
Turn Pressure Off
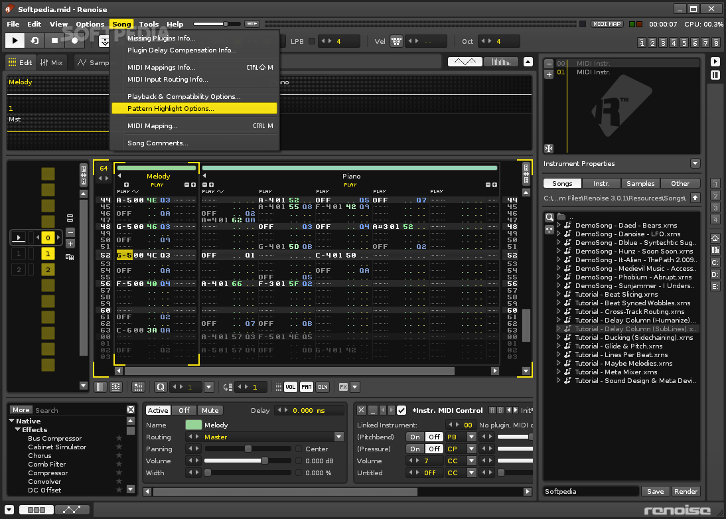434,449
